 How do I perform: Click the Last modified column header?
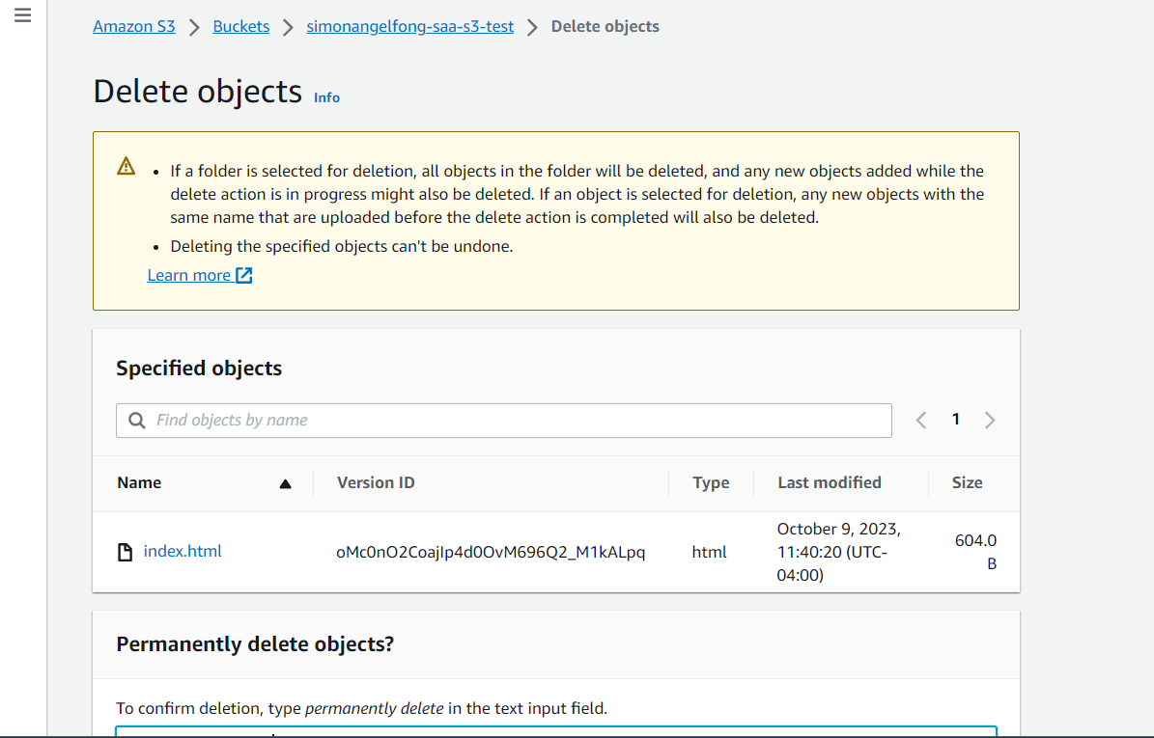(830, 483)
